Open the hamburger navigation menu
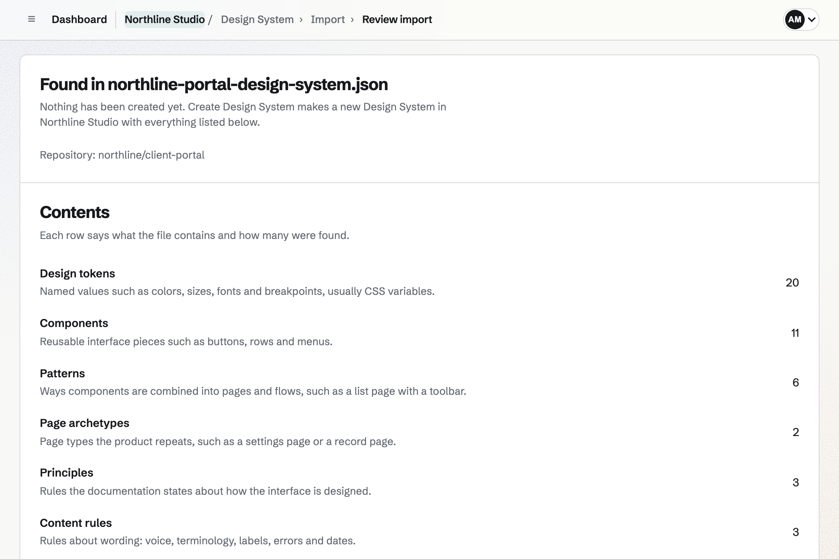 tap(31, 19)
